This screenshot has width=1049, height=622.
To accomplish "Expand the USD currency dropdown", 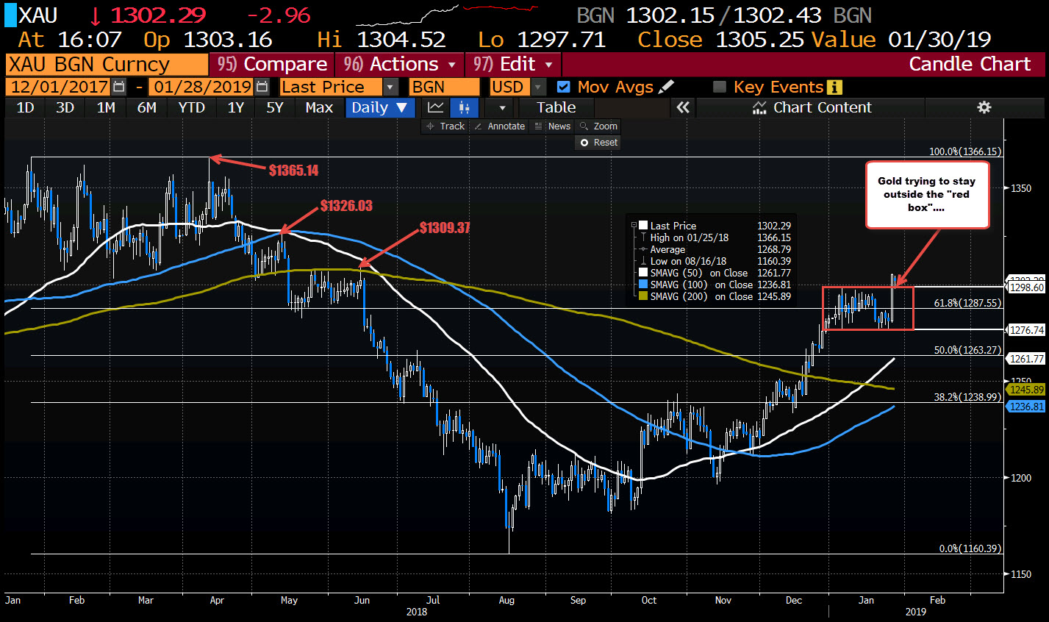I will (540, 87).
